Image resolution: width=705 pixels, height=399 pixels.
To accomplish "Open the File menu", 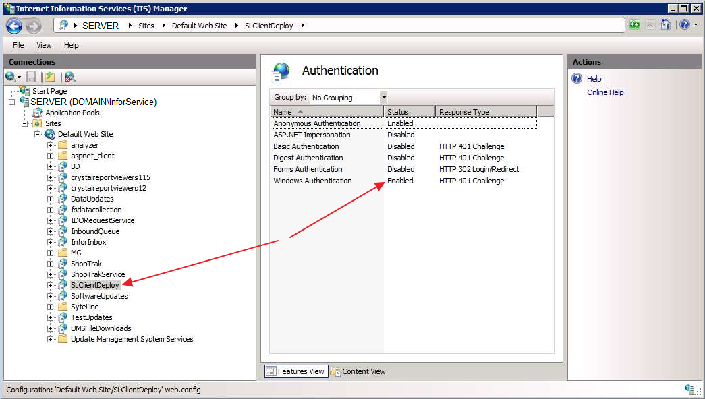I will coord(18,45).
